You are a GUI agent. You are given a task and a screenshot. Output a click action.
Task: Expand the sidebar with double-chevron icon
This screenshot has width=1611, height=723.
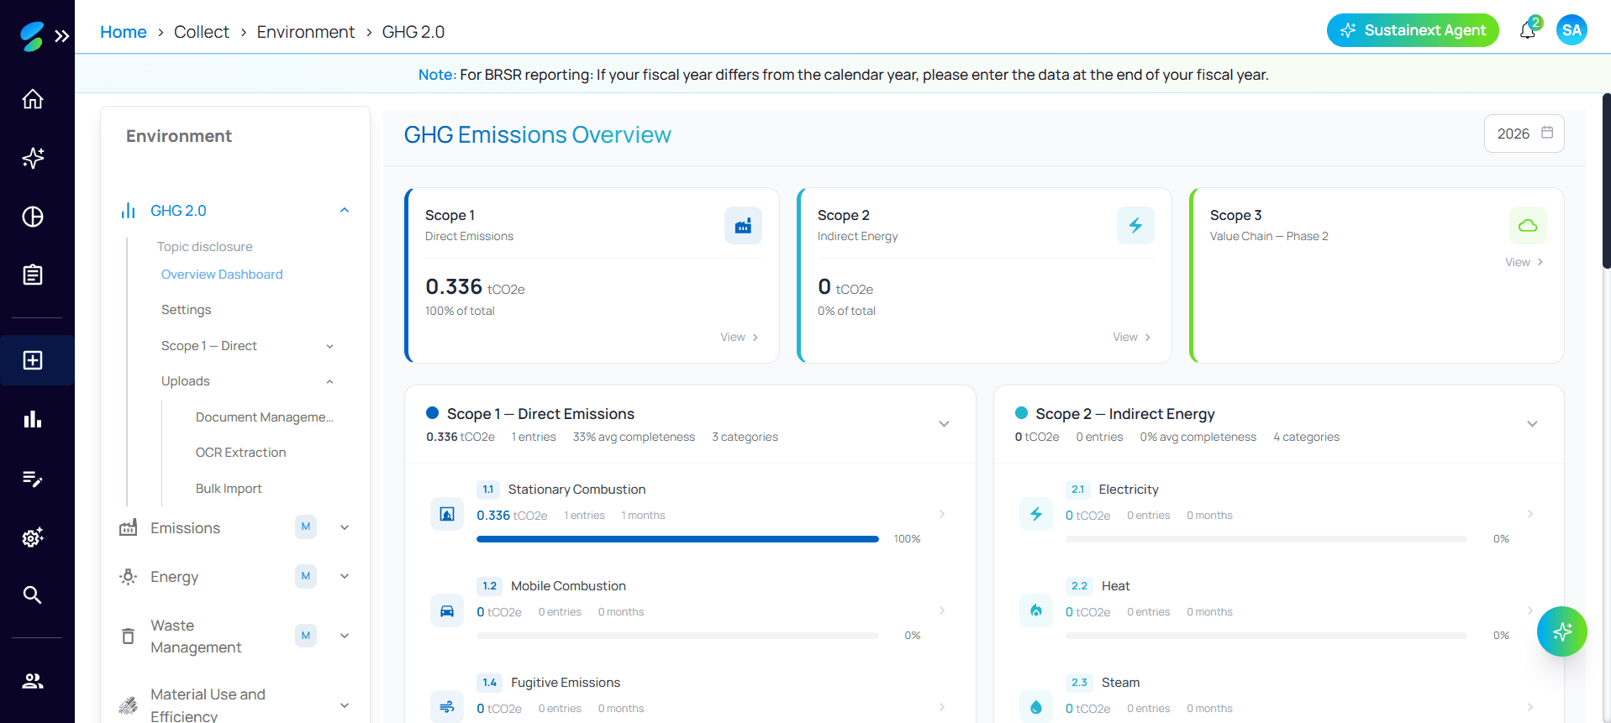click(x=62, y=36)
